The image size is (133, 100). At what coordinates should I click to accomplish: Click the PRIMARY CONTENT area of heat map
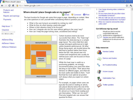41,60
